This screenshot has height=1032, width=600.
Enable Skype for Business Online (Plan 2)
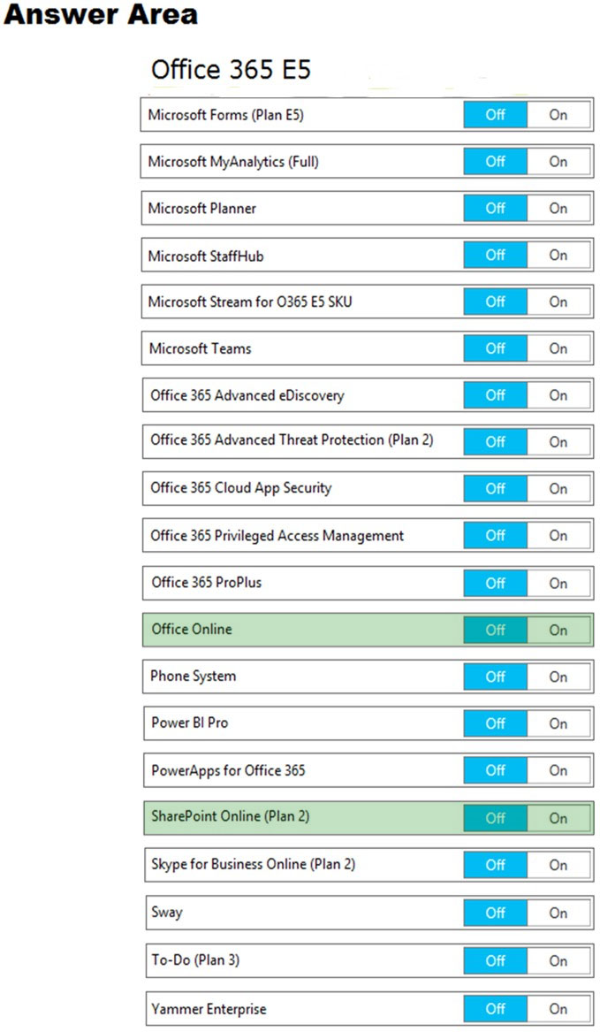click(558, 865)
